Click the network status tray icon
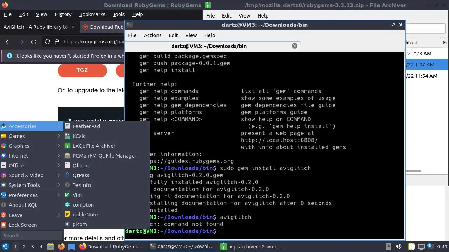449x252 pixels. (x=421, y=246)
